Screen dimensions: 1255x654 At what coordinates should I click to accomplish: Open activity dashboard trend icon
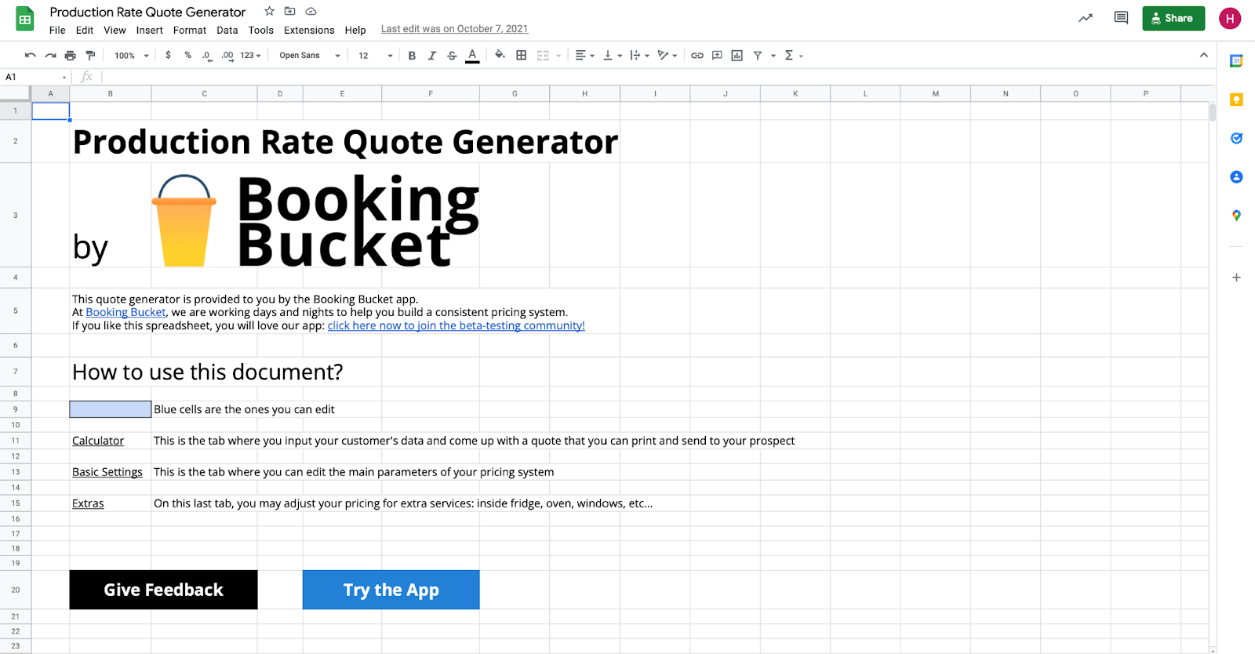(1086, 18)
